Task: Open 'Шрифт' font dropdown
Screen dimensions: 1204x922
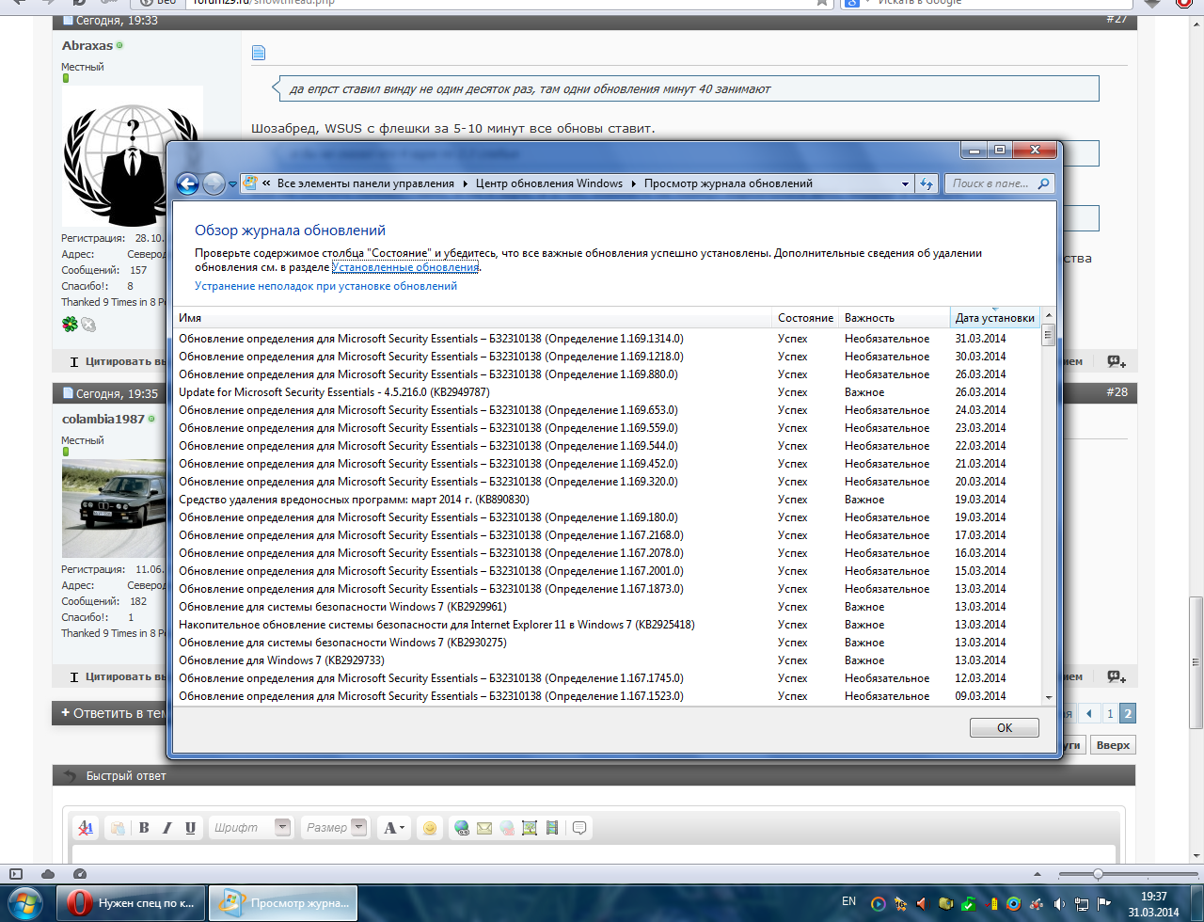Action: click(251, 828)
